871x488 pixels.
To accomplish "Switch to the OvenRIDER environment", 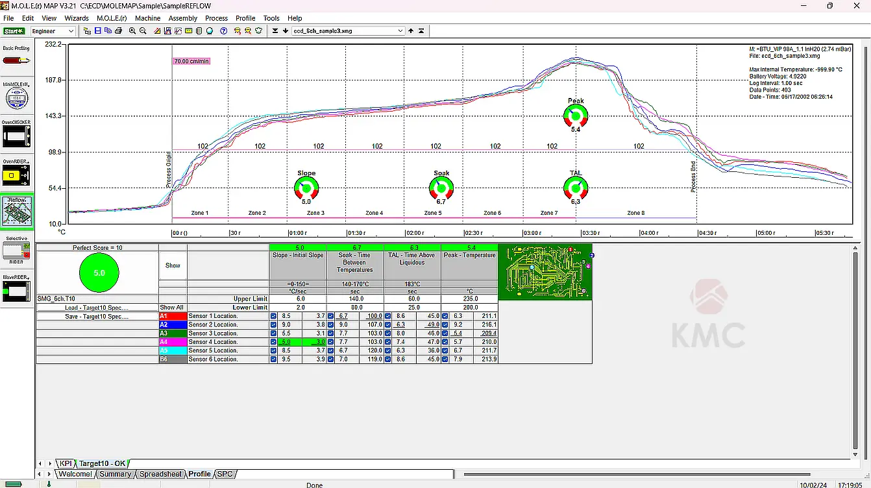I will coord(17,175).
